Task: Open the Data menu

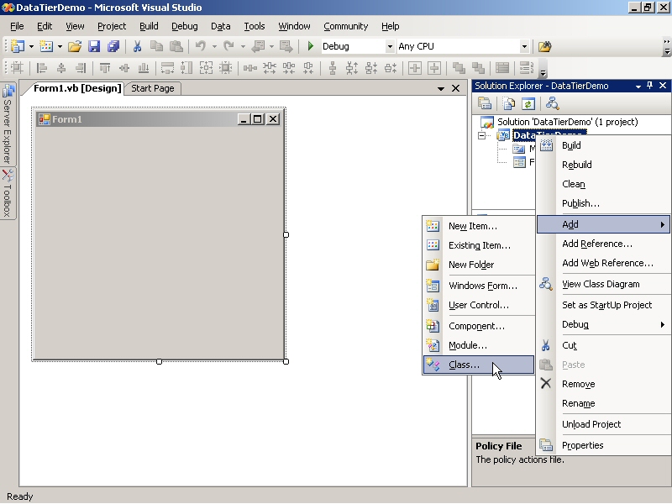Action: 220,26
